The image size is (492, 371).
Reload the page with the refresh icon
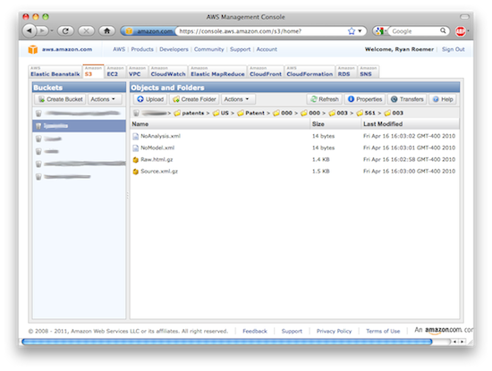[x=65, y=30]
